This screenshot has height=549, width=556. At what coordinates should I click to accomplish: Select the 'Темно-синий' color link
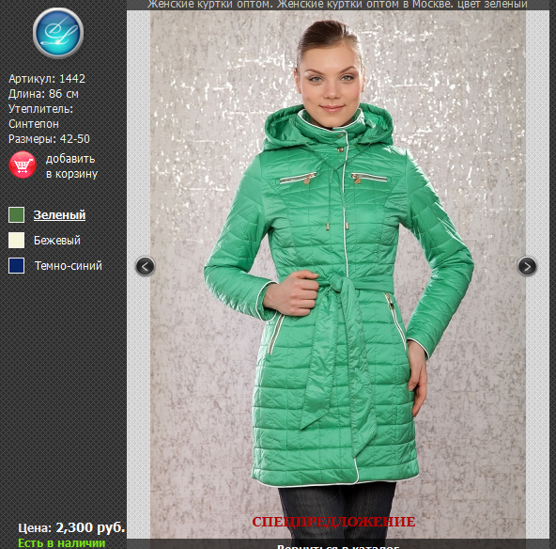[x=68, y=265]
